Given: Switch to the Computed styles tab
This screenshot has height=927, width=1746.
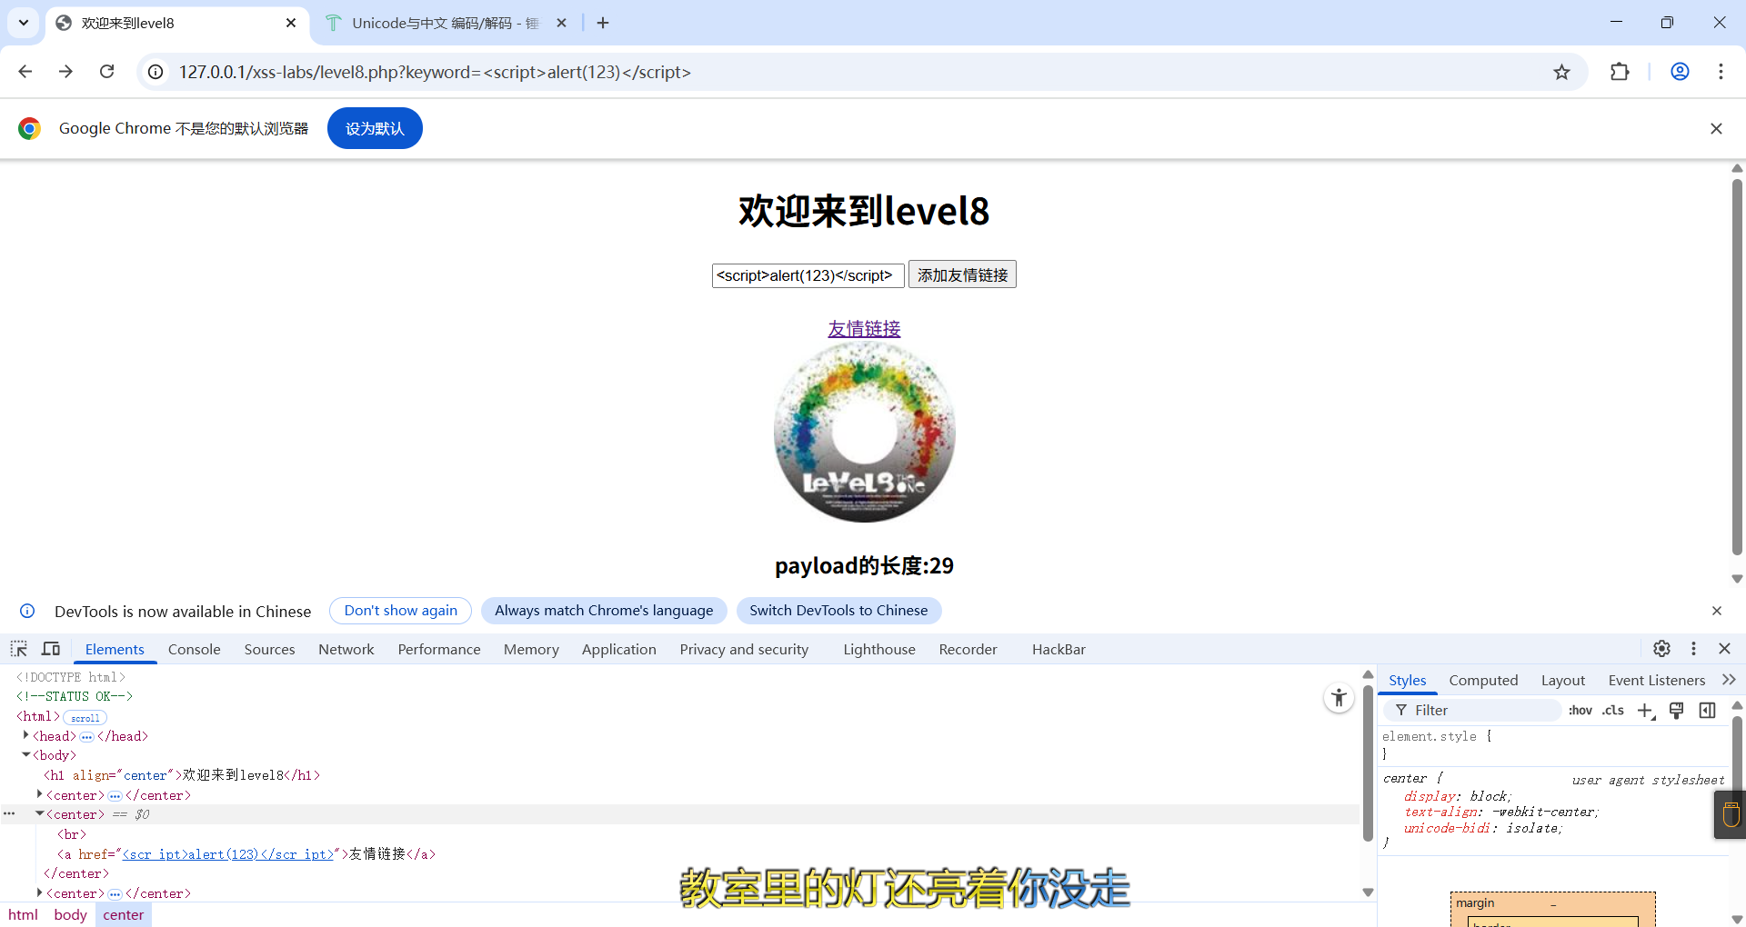Looking at the screenshot, I should [1483, 680].
